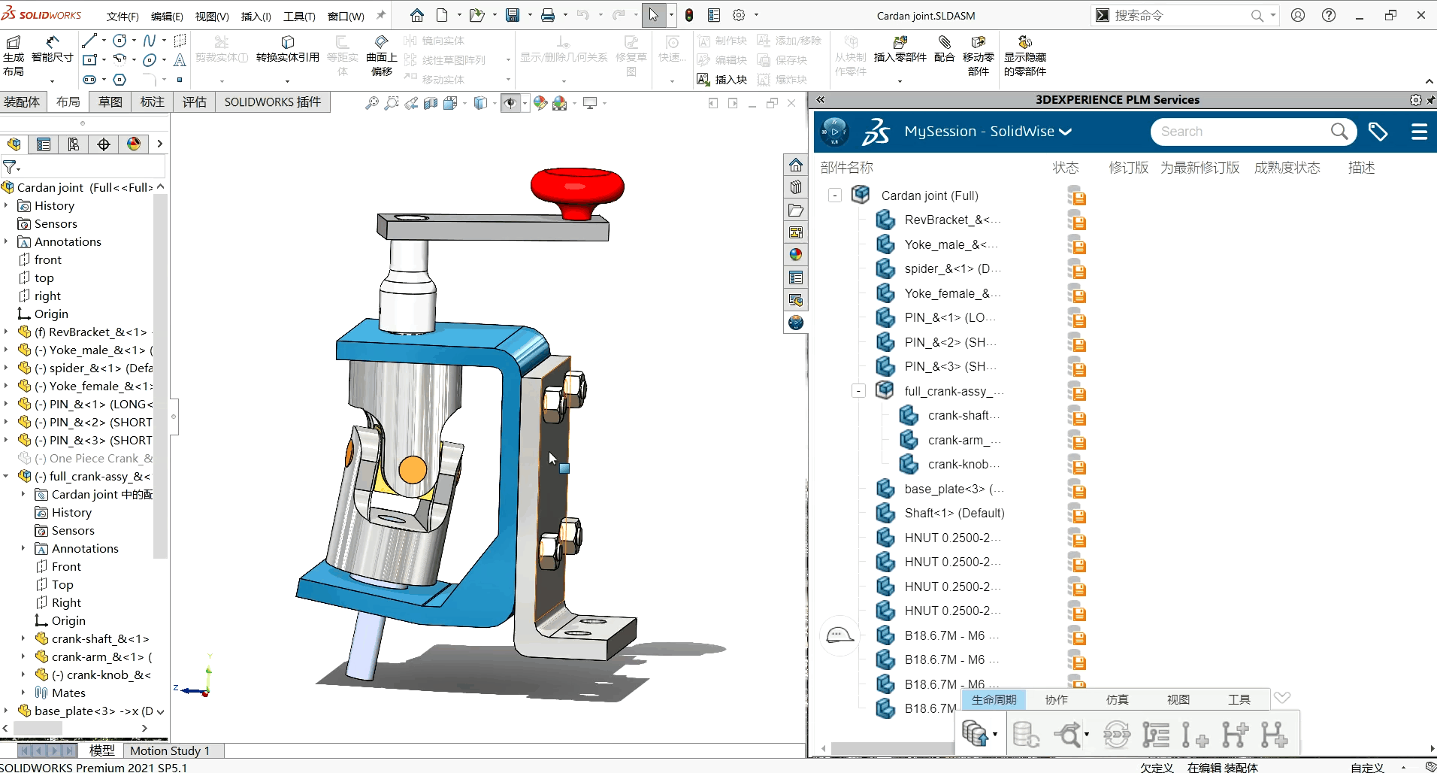Open the DisplayManager color-ball tab
This screenshot has height=773, width=1437.
(134, 144)
